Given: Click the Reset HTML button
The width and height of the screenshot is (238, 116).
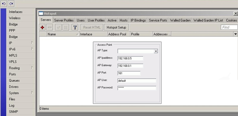Looking at the screenshot, I should pyautogui.click(x=92, y=27).
